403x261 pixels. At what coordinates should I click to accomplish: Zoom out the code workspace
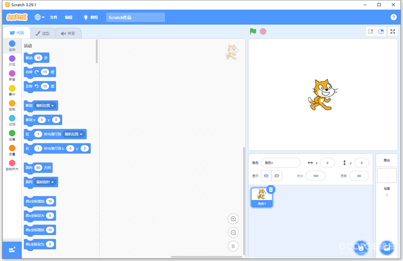pos(233,232)
